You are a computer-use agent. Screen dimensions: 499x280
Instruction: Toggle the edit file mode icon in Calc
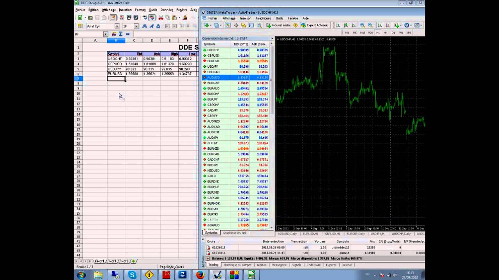click(x=113, y=17)
